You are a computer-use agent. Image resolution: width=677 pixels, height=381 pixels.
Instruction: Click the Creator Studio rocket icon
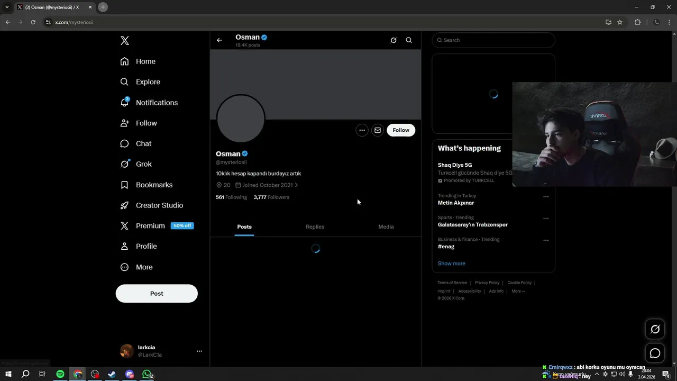[x=124, y=205]
